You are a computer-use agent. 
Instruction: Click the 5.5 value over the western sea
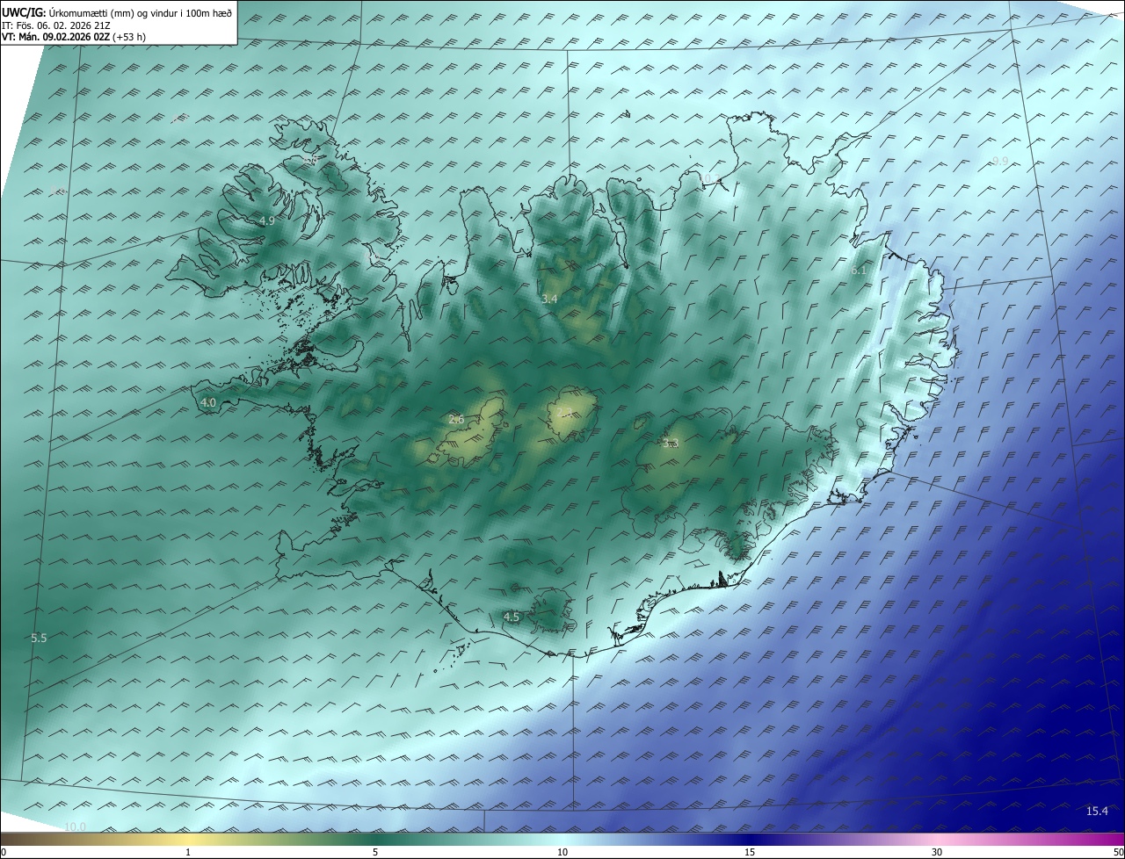[x=39, y=638]
